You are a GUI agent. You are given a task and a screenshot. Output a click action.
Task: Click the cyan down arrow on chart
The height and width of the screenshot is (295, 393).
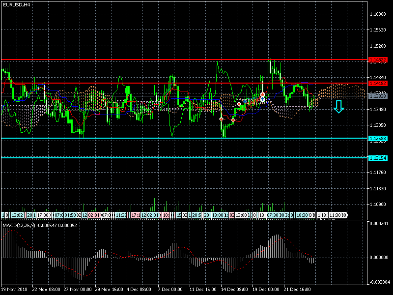pyautogui.click(x=338, y=106)
